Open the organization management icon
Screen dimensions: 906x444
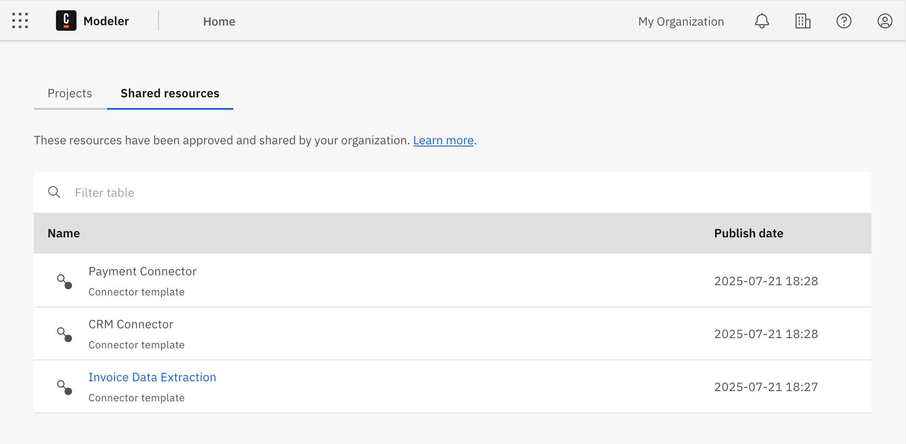[x=803, y=20]
